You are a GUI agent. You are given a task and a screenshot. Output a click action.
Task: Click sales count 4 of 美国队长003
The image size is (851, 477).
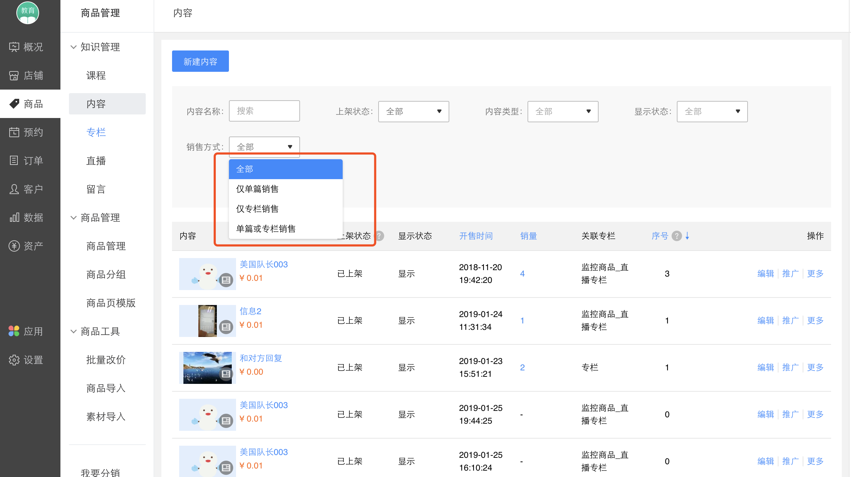[x=522, y=274]
